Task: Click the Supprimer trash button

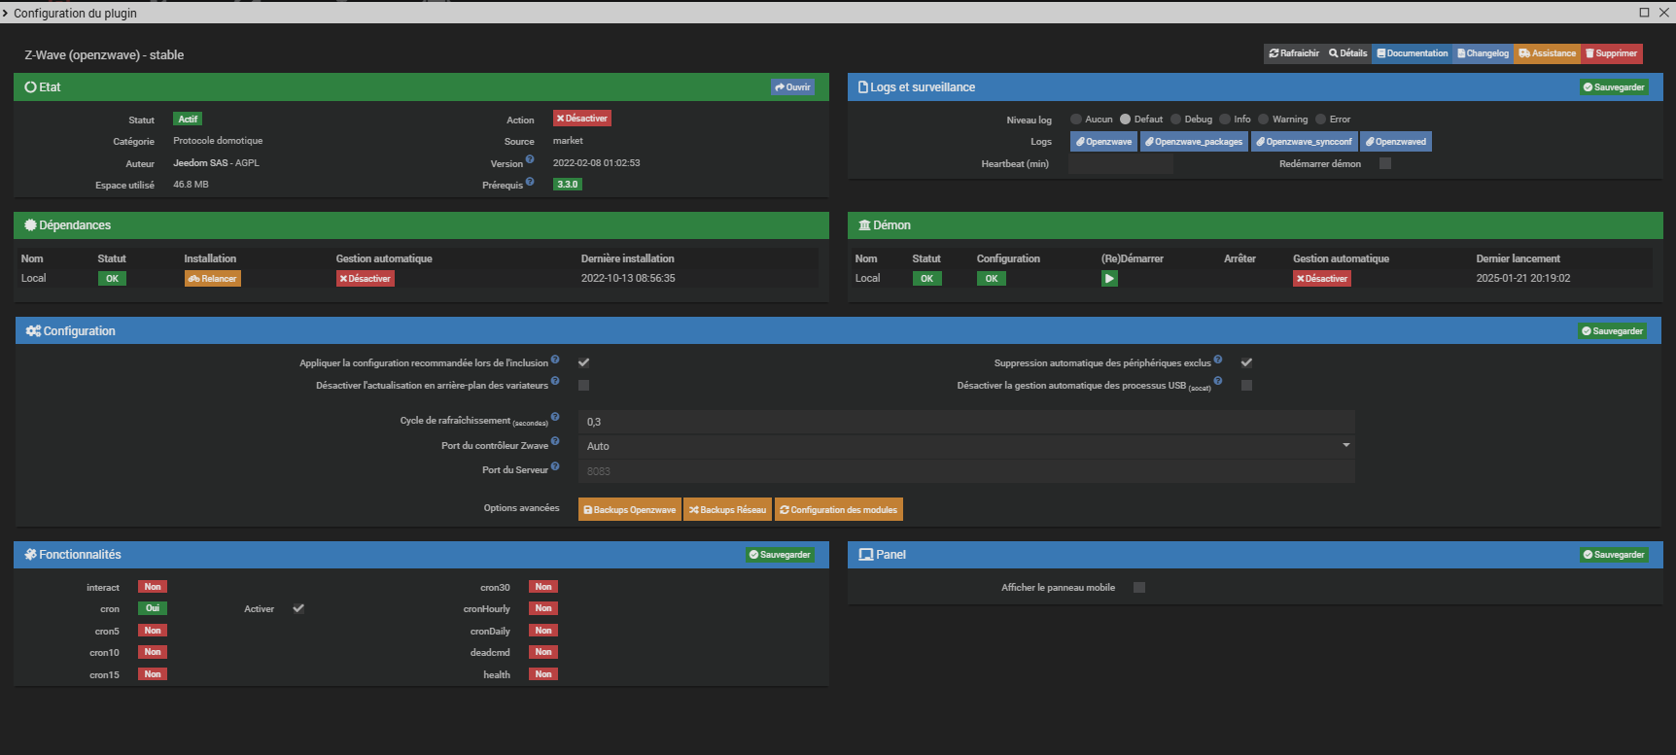Action: tap(1611, 53)
